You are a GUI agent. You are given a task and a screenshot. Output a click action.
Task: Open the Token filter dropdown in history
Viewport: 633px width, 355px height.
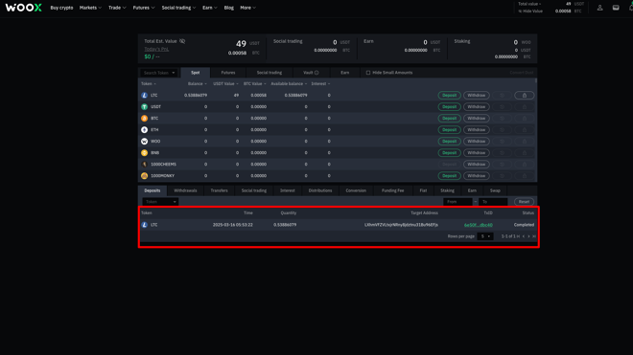160,202
